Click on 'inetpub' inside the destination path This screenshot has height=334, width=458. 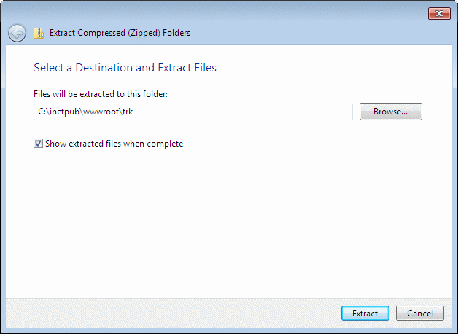pyautogui.click(x=65, y=112)
